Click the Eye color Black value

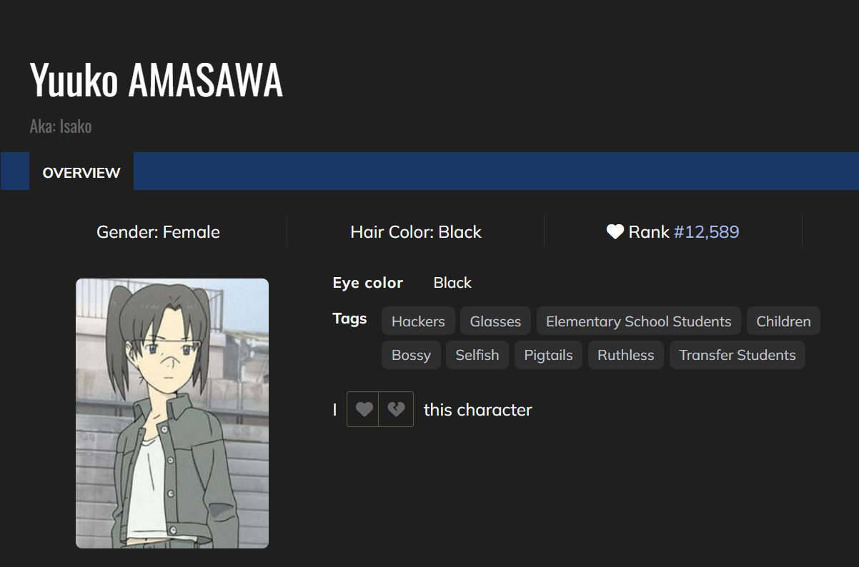tap(452, 283)
